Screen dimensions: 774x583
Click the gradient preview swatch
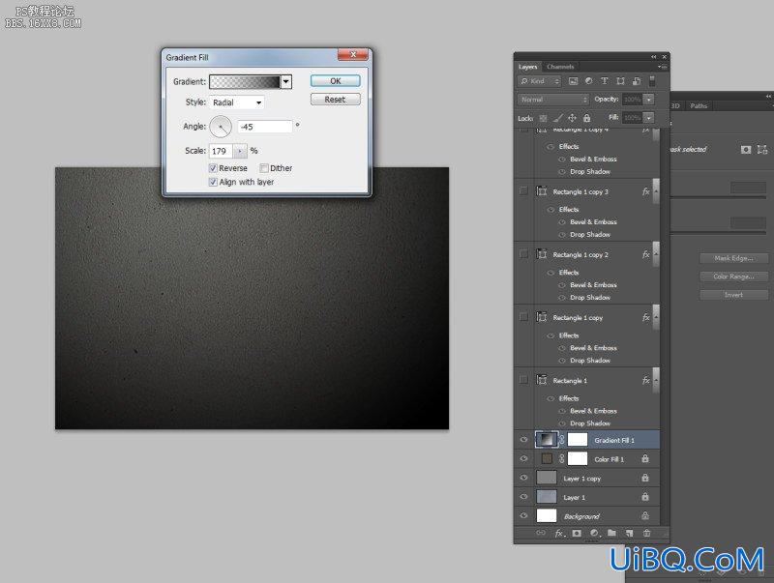click(245, 82)
